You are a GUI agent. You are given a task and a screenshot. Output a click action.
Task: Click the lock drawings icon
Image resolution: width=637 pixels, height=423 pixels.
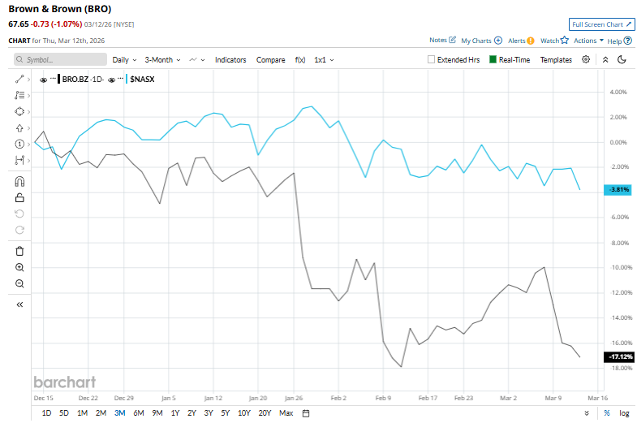tap(19, 197)
